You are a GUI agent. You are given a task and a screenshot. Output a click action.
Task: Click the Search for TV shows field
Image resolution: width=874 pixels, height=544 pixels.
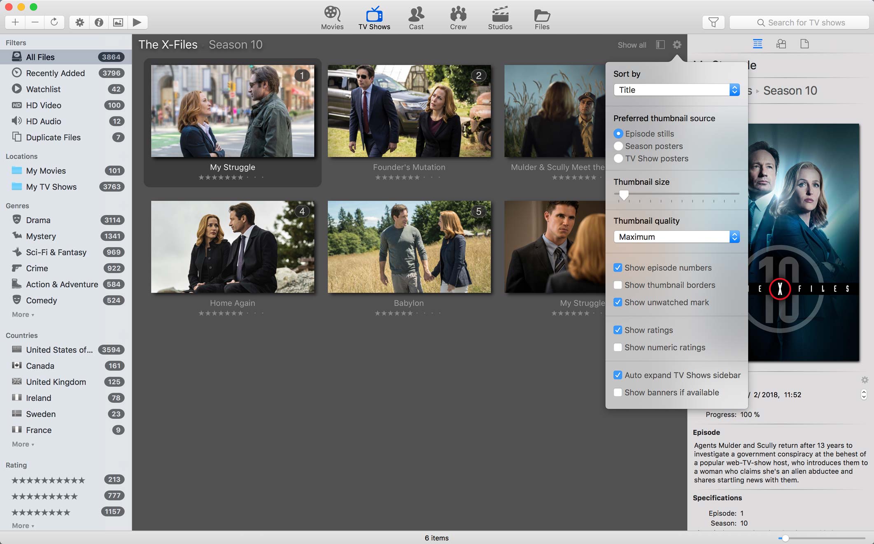[x=799, y=22]
